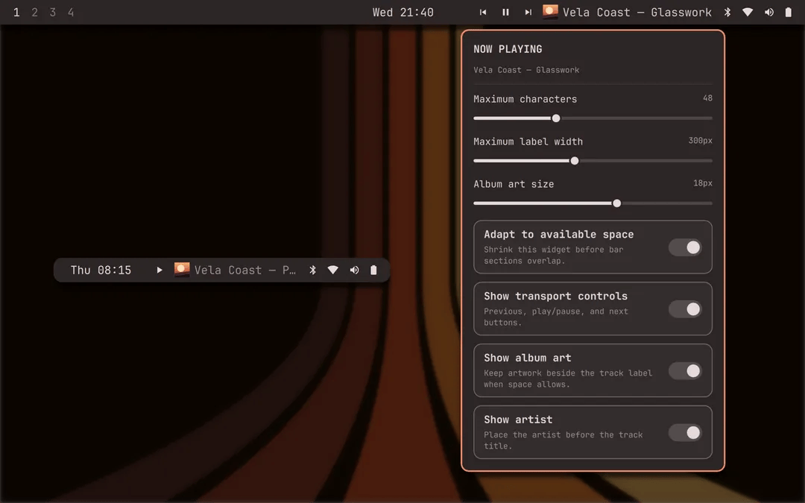
Task: Switch to workspace 3
Action: tap(52, 13)
